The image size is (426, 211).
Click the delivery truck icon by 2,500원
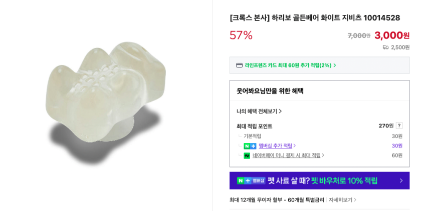385,47
